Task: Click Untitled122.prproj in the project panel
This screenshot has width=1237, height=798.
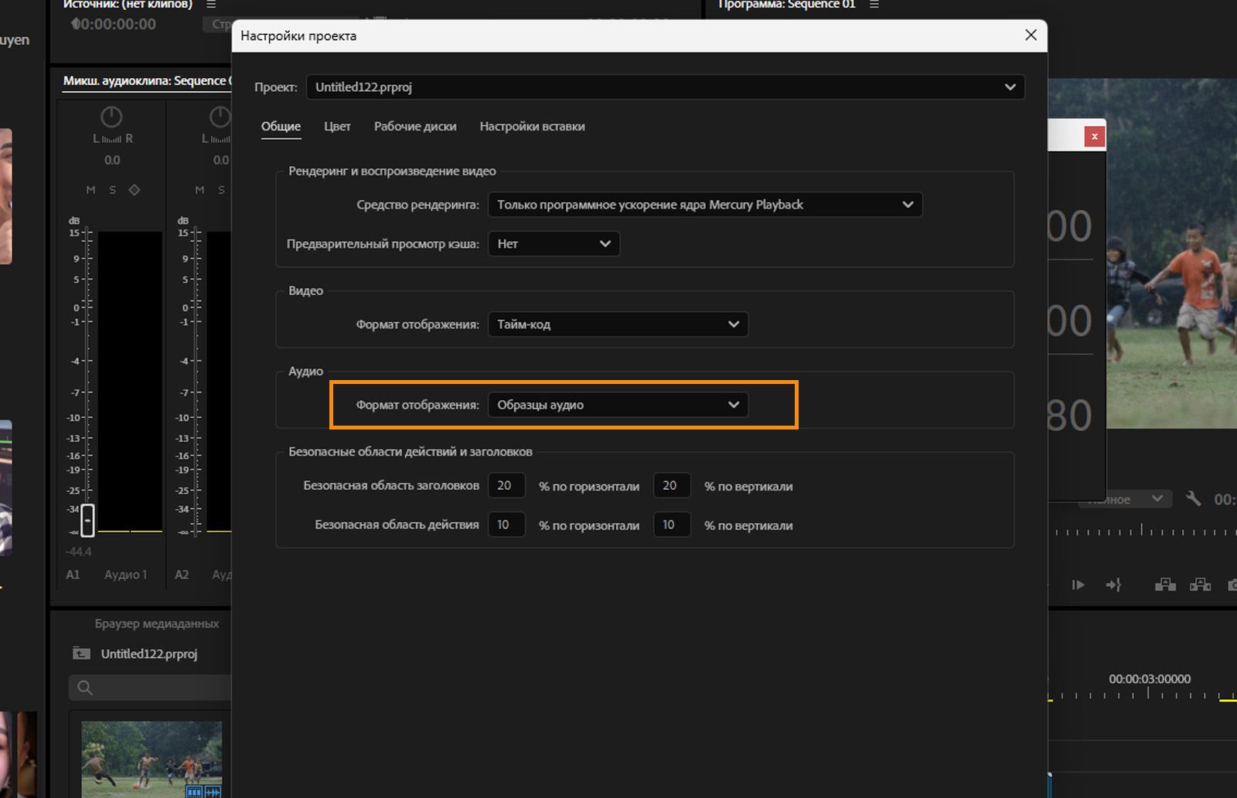Action: [x=149, y=654]
